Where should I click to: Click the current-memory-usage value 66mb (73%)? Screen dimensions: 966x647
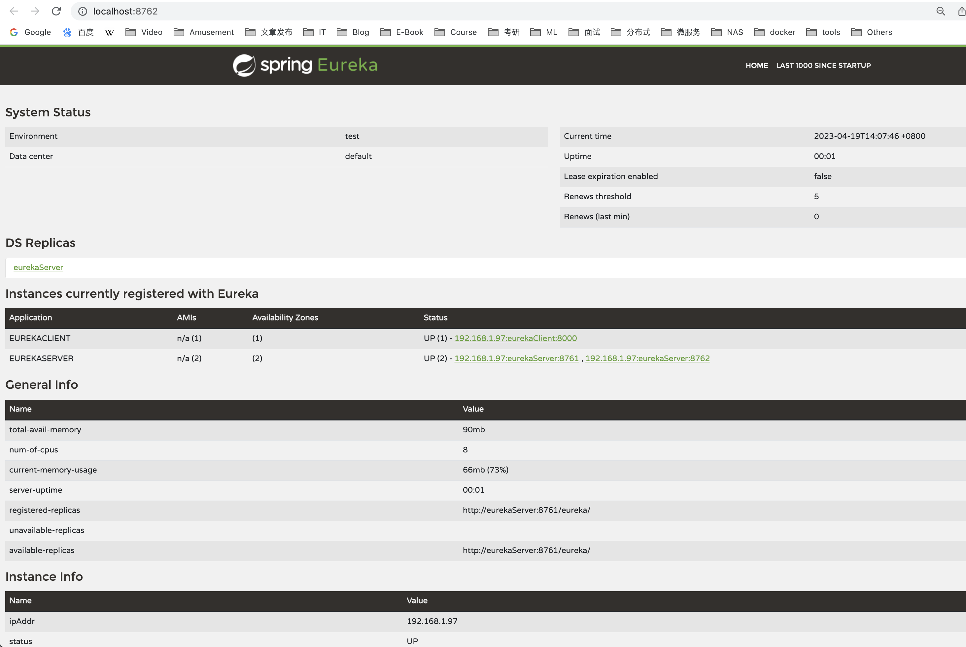point(485,470)
